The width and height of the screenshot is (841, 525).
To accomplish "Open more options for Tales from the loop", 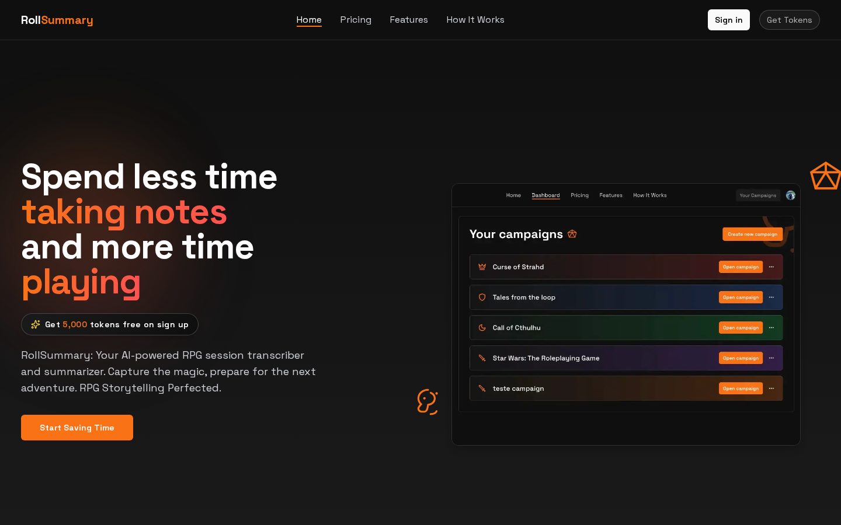I will [772, 297].
